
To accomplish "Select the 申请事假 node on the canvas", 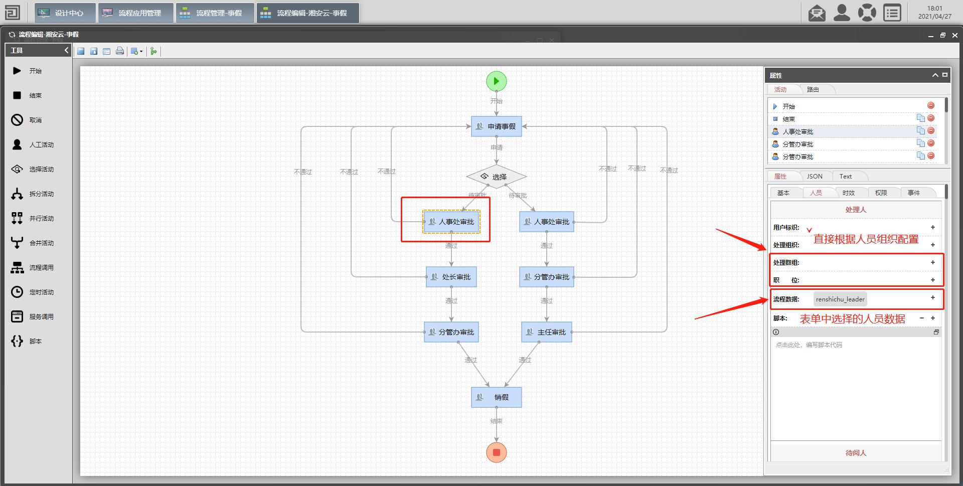I will point(497,126).
